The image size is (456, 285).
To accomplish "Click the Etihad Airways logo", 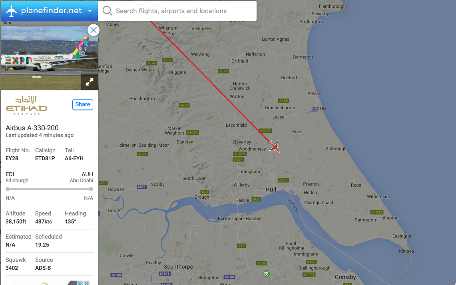I will coord(26,105).
